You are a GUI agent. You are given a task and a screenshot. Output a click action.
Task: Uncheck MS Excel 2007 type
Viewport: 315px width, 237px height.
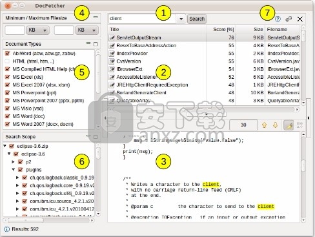tap(8, 85)
